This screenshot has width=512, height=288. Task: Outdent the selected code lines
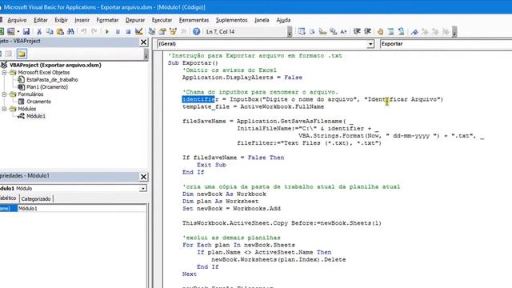click(x=367, y=32)
